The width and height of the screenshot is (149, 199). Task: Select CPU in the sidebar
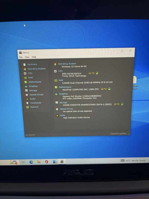click(30, 73)
